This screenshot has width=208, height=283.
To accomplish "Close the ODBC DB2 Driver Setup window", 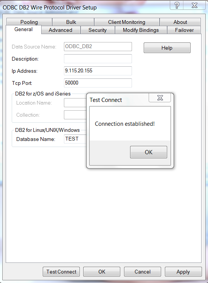I will coord(194,5).
